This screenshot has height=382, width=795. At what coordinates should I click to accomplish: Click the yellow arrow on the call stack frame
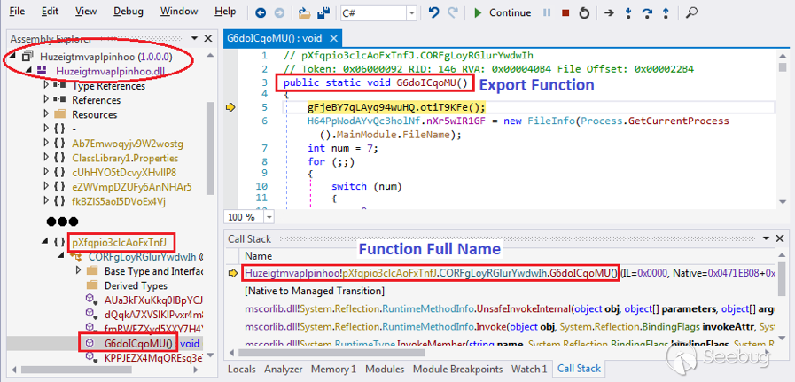[233, 274]
